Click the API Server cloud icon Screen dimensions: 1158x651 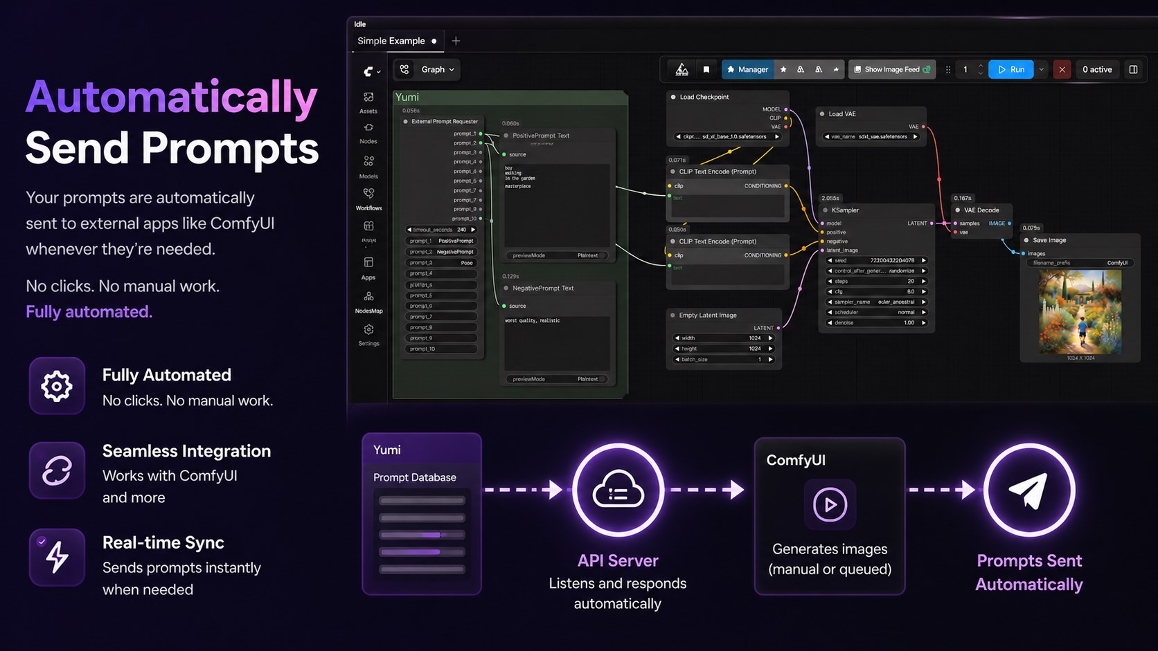[x=618, y=490]
